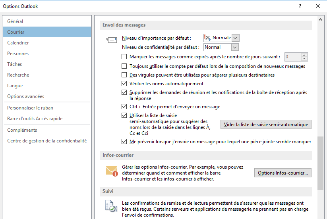This screenshot has height=219, width=327.
Task: Click the Infos-courrier envelope icon
Action: (112, 171)
